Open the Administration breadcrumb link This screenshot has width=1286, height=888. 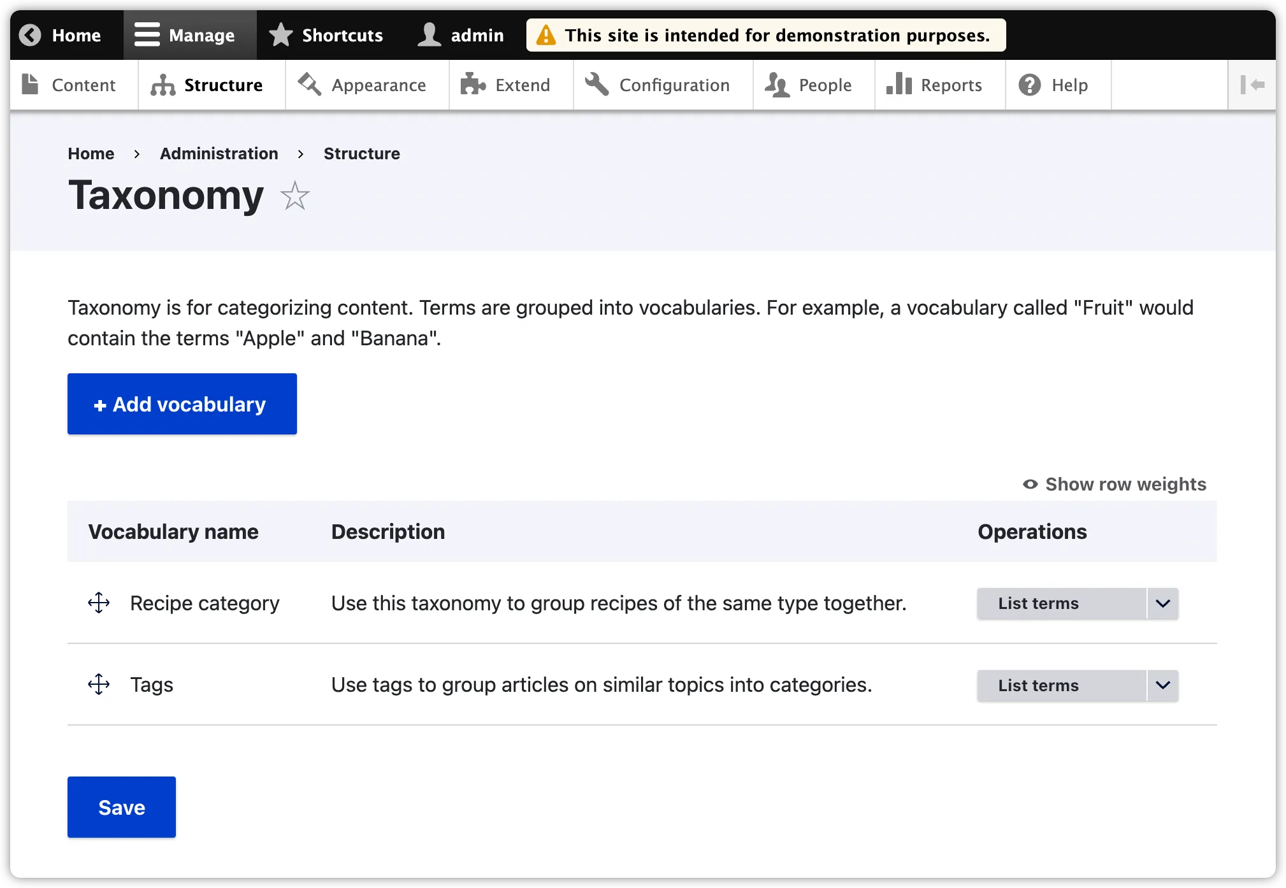pyautogui.click(x=219, y=154)
